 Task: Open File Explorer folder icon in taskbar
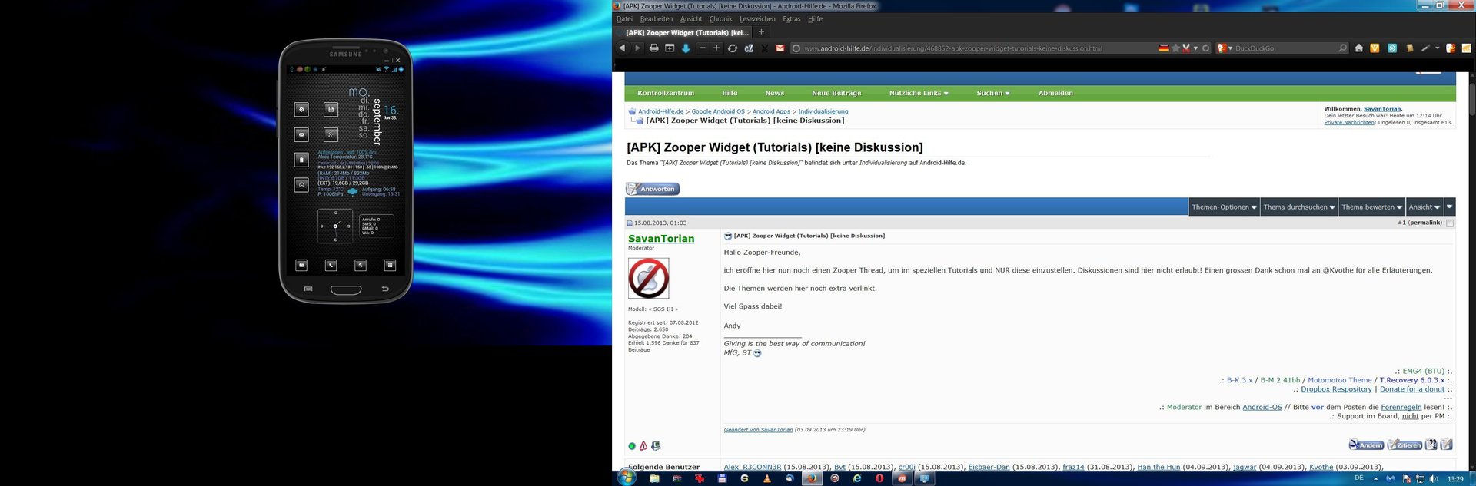(654, 478)
